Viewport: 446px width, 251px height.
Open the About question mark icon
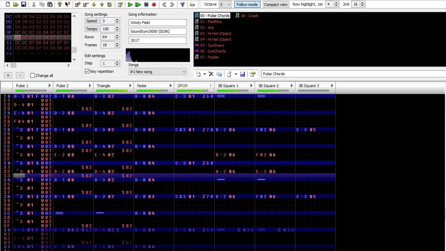[60, 5]
